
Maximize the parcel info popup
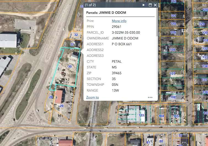[x=150, y=5]
